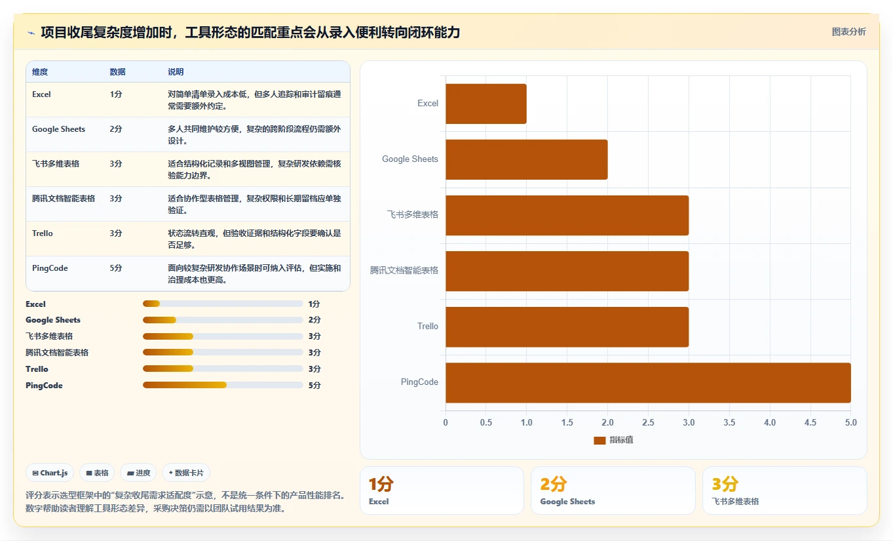893x541 pixels.
Task: Select the 腾讯文档智能表格 cell in the table
Action: point(64,199)
